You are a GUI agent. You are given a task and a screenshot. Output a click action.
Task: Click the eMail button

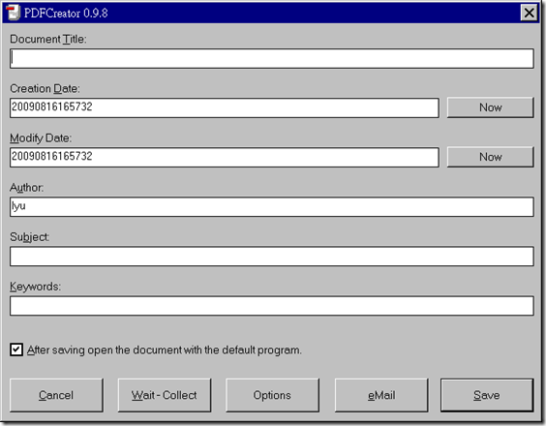(x=381, y=395)
